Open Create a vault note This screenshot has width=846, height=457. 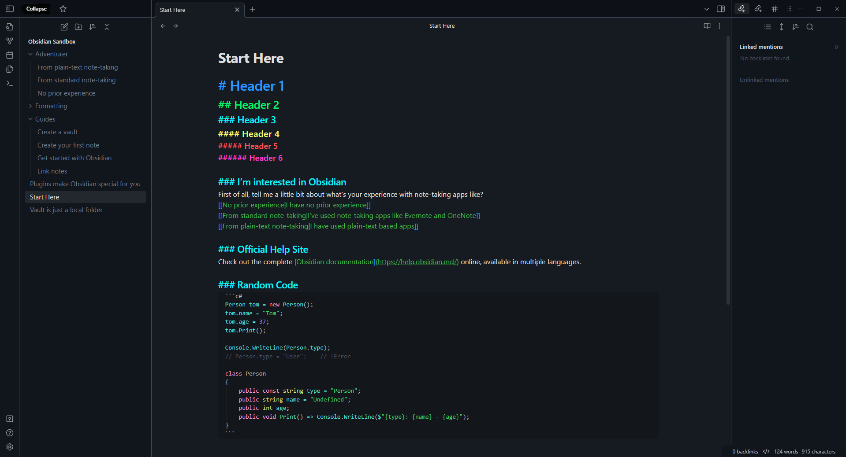(58, 132)
